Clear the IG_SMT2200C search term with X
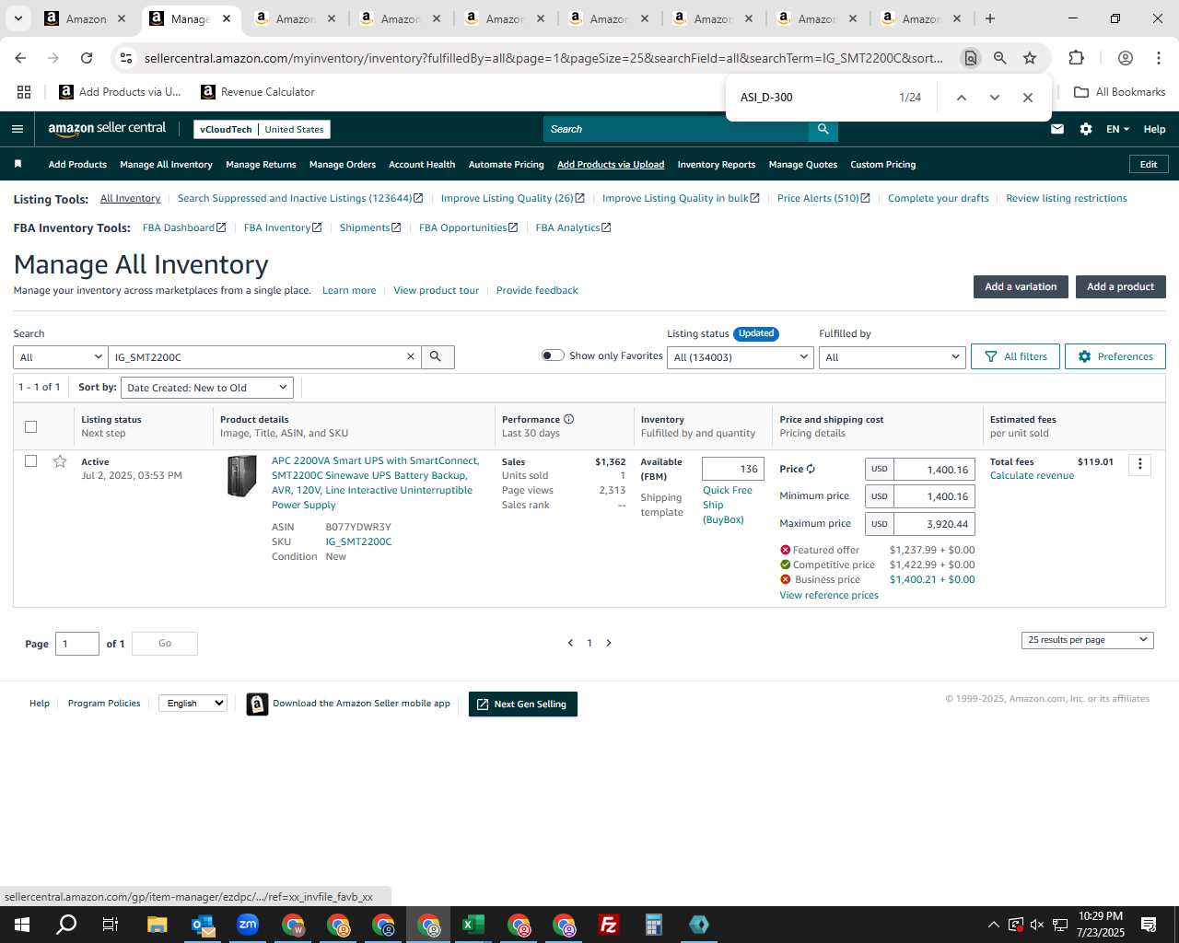This screenshot has width=1179, height=943. point(411,356)
